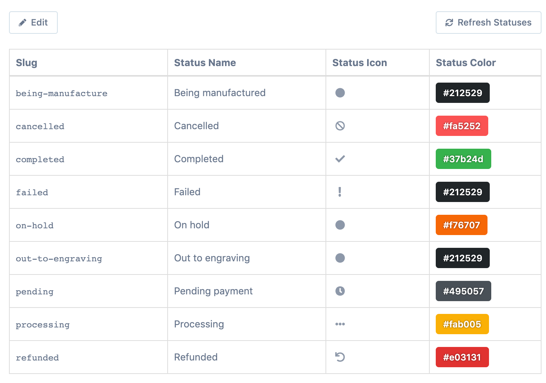
Task: Click the gray #495057 color badge
Action: (463, 291)
